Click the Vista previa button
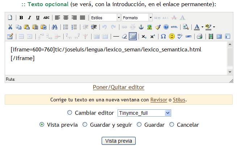The height and width of the screenshot is (151, 237). (x=119, y=141)
